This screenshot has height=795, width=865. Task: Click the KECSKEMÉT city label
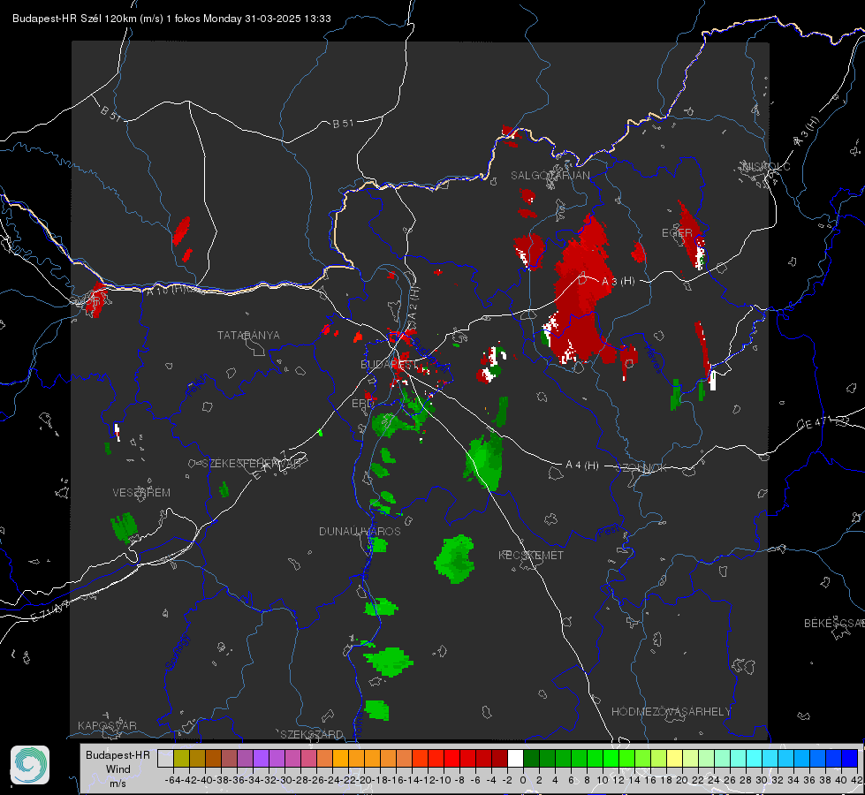click(x=531, y=555)
